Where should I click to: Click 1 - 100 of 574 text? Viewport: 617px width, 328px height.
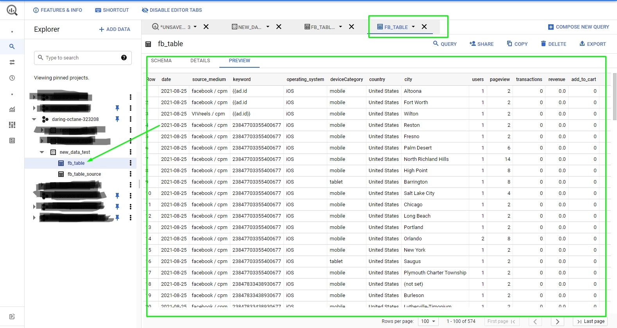pyautogui.click(x=461, y=321)
